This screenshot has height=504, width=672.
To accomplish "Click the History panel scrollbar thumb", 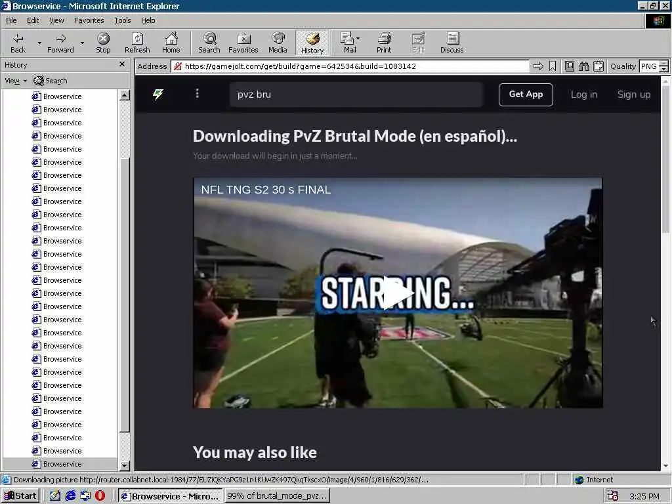I will pos(124,296).
